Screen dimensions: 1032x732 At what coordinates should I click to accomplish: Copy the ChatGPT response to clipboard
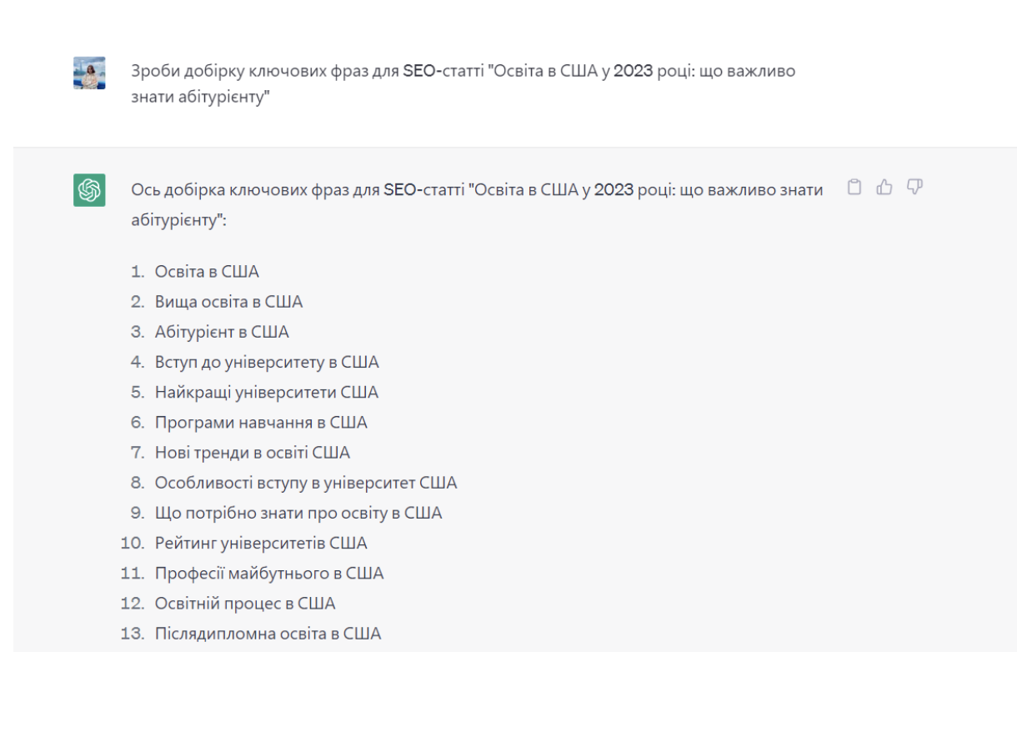[854, 188]
